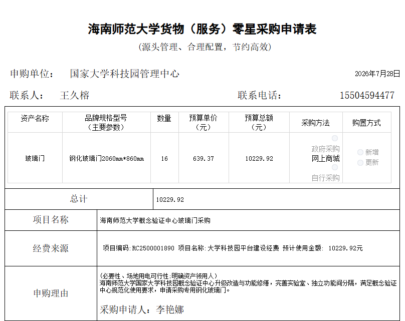The width and height of the screenshot is (405, 321).
Task: Click the quantity cell 16
Action: 164,159
